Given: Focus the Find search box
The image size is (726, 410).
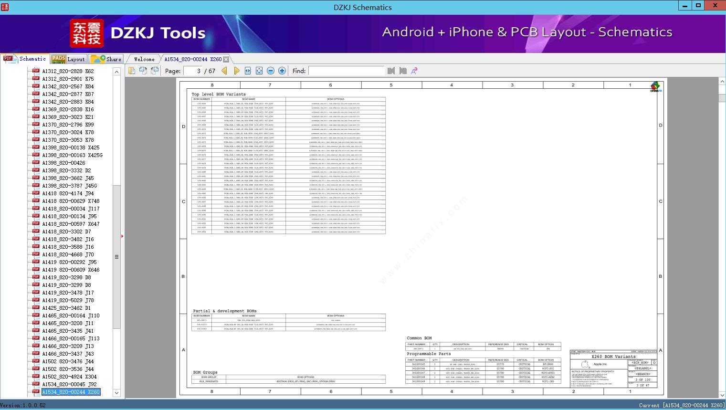Looking at the screenshot, I should pos(347,71).
